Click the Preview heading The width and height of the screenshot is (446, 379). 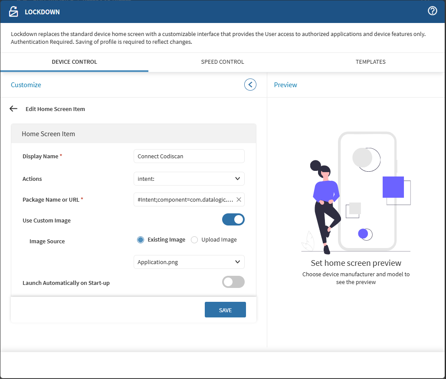285,85
